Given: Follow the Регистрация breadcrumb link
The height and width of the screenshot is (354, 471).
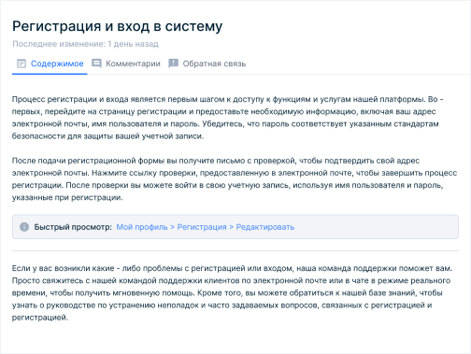Looking at the screenshot, I should point(202,227).
